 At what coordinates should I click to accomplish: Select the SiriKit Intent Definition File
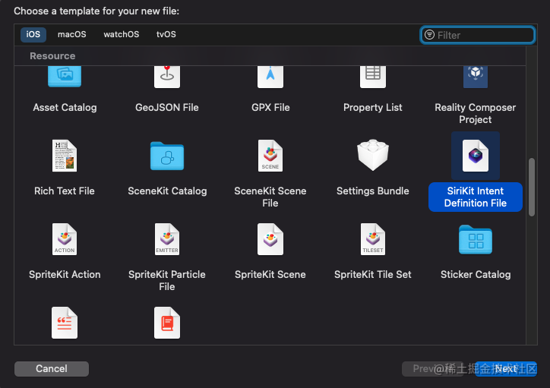click(476, 156)
